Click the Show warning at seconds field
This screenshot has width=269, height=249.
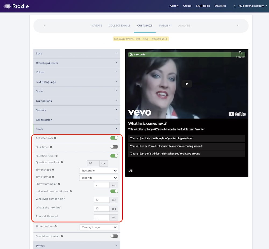[x=102, y=185]
